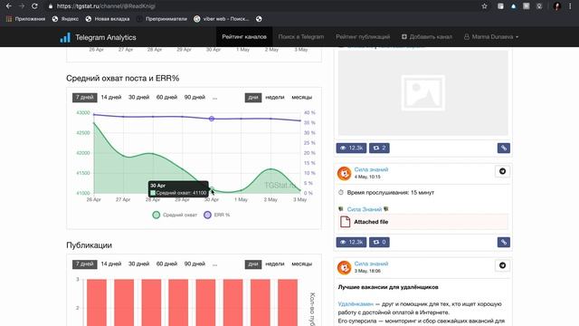The width and height of the screenshot is (579, 326).
Task: Open Сила знаний avatar on 3 May post
Action: pos(344,267)
